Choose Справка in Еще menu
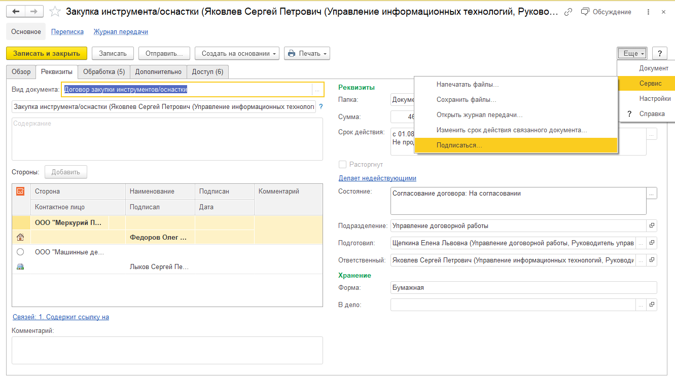 (646, 114)
